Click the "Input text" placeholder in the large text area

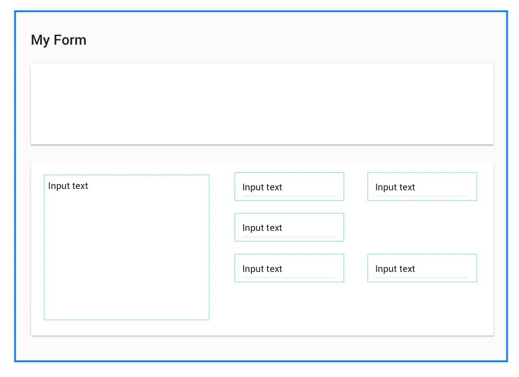(x=68, y=186)
